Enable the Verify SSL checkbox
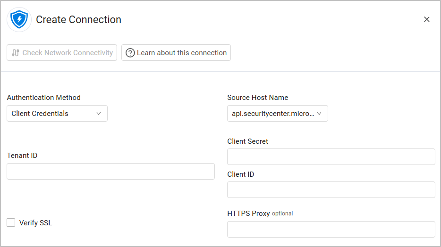Image resolution: width=441 pixels, height=247 pixels. 11,222
